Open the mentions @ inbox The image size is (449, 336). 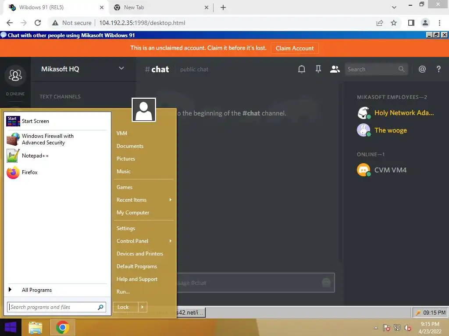(422, 69)
